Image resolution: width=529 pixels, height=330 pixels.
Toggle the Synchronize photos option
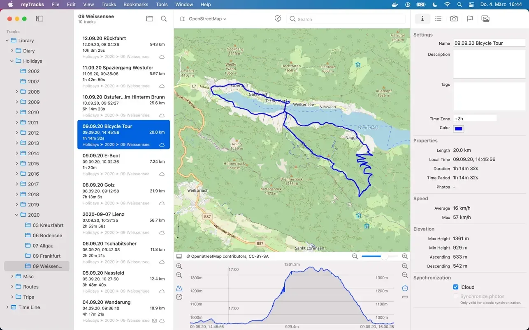coord(456,296)
